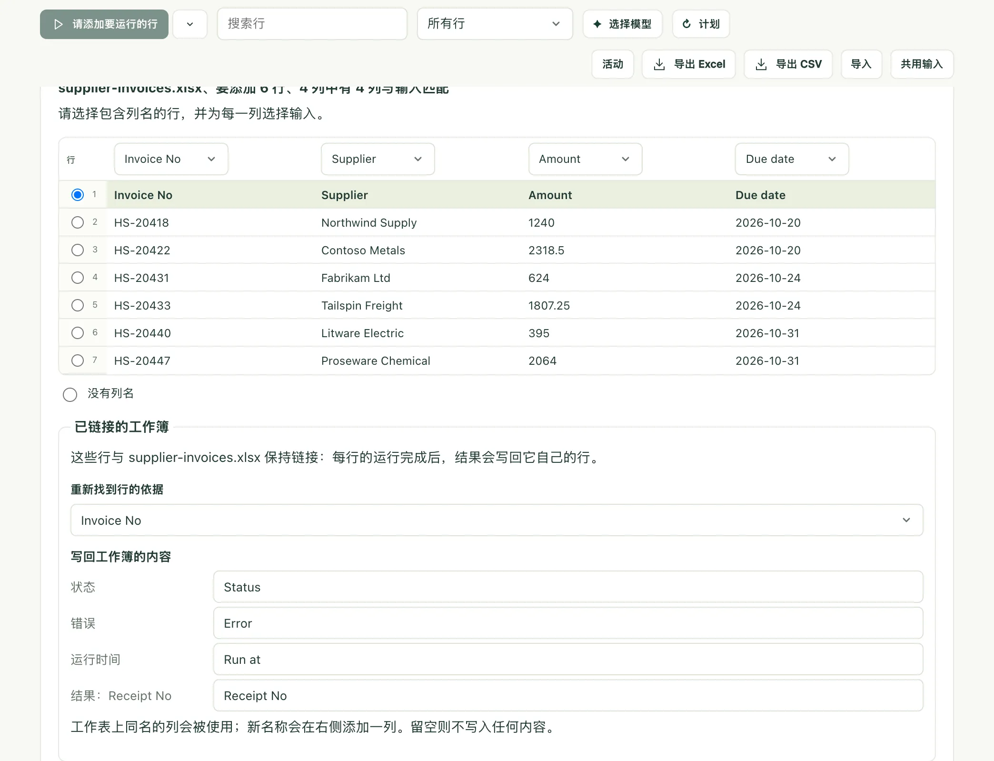The height and width of the screenshot is (761, 994).
Task: Select radio for row HS-20433
Action: (78, 305)
